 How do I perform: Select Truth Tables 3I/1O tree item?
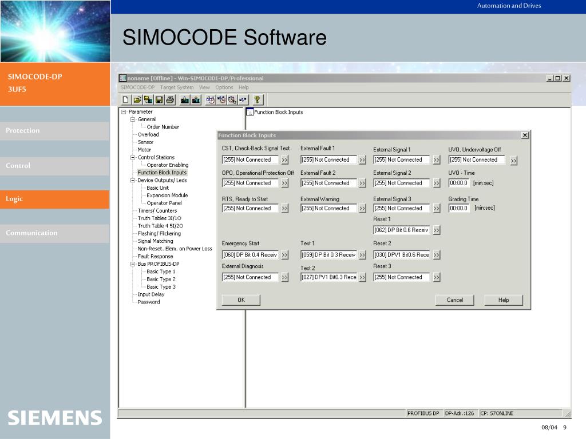point(159,218)
